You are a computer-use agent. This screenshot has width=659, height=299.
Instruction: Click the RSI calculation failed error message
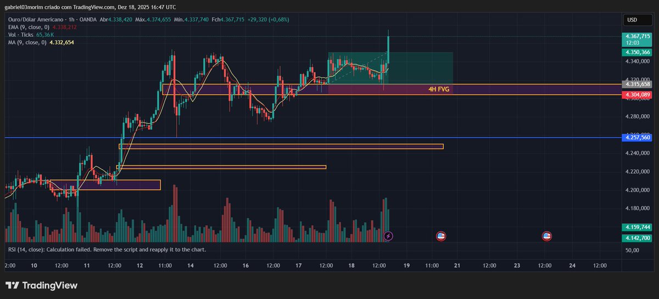[x=107, y=250]
